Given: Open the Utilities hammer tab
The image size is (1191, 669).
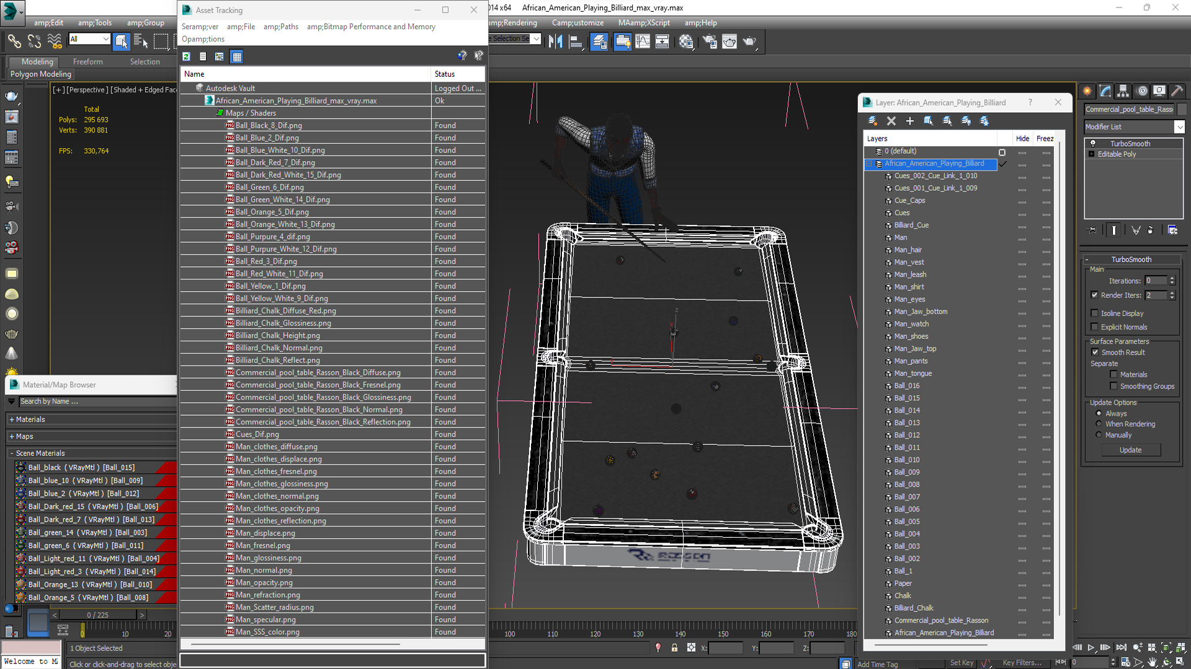Looking at the screenshot, I should coord(1177,91).
